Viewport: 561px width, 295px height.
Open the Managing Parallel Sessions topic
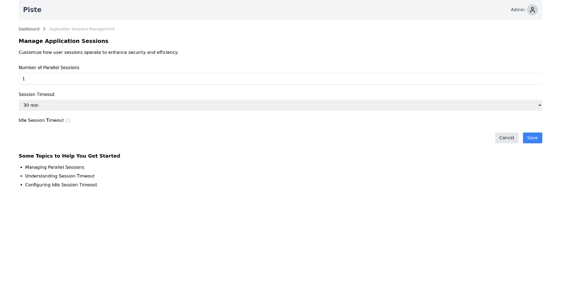54,167
